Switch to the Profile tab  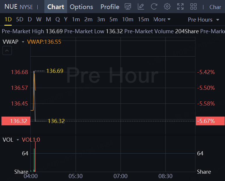(110, 7)
